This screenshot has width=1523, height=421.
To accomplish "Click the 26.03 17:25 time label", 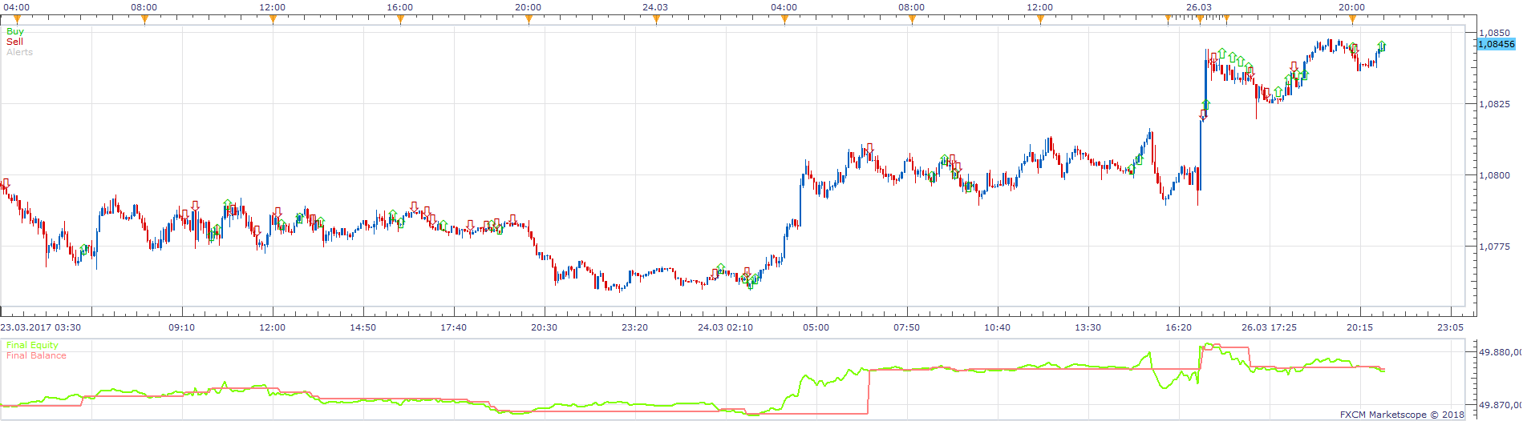I will 1270,327.
